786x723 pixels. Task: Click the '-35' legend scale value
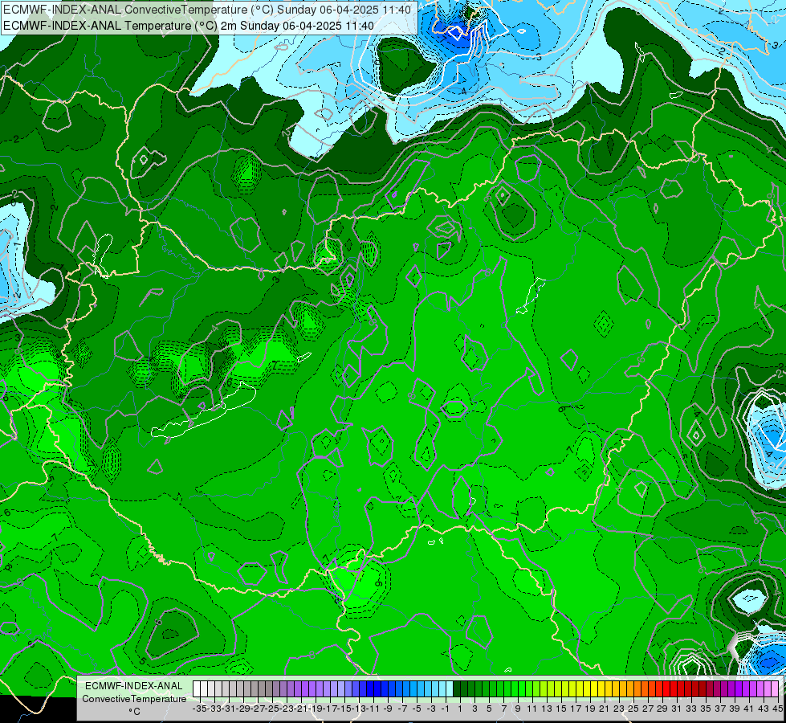(199, 709)
